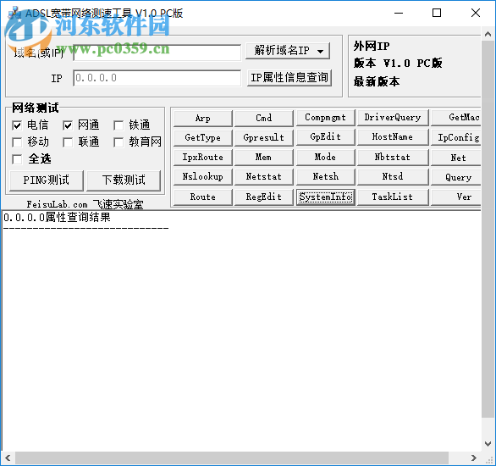Run the Nbtstat button
Screen dimensions: 496x466
(x=393, y=158)
